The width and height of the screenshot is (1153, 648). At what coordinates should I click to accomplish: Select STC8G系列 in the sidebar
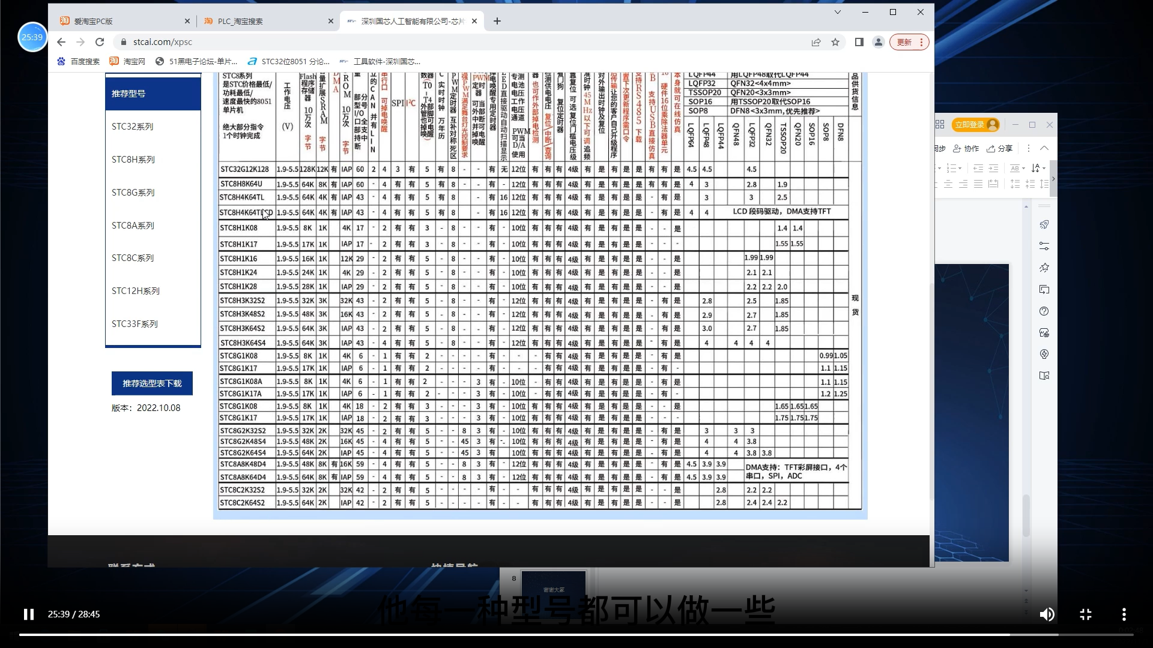[x=153, y=193]
